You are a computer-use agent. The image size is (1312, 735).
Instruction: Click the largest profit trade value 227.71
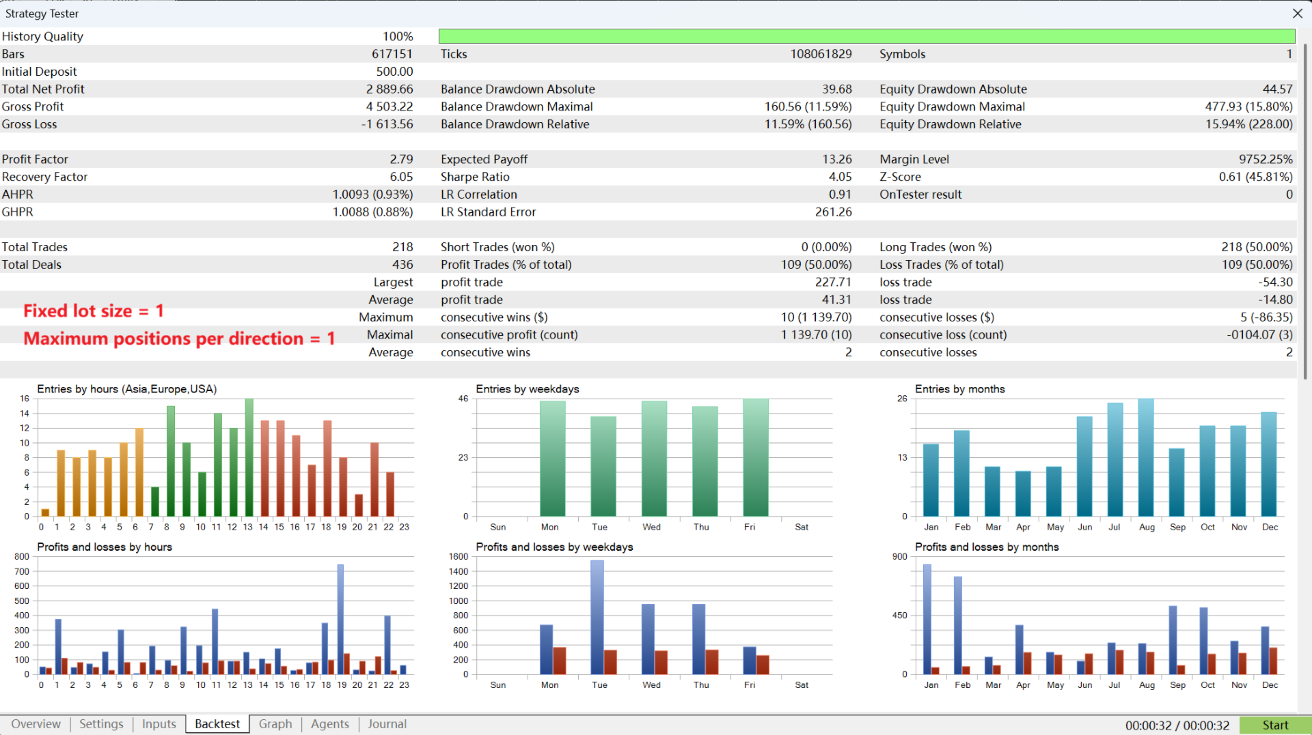[833, 283]
